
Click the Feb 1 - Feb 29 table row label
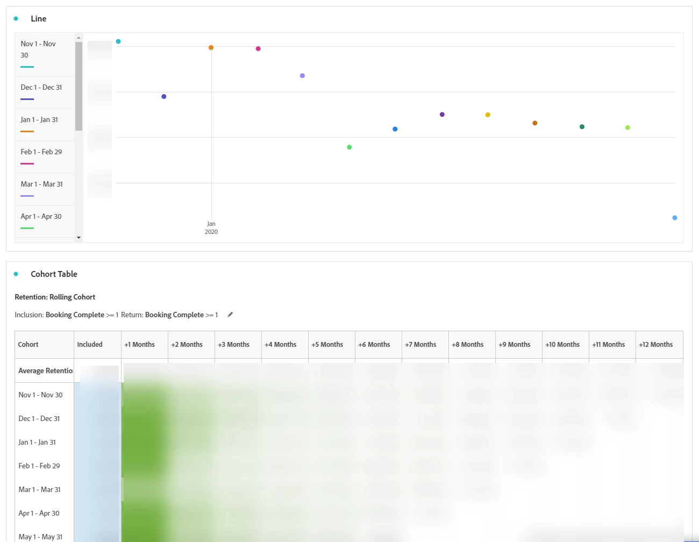click(x=39, y=466)
